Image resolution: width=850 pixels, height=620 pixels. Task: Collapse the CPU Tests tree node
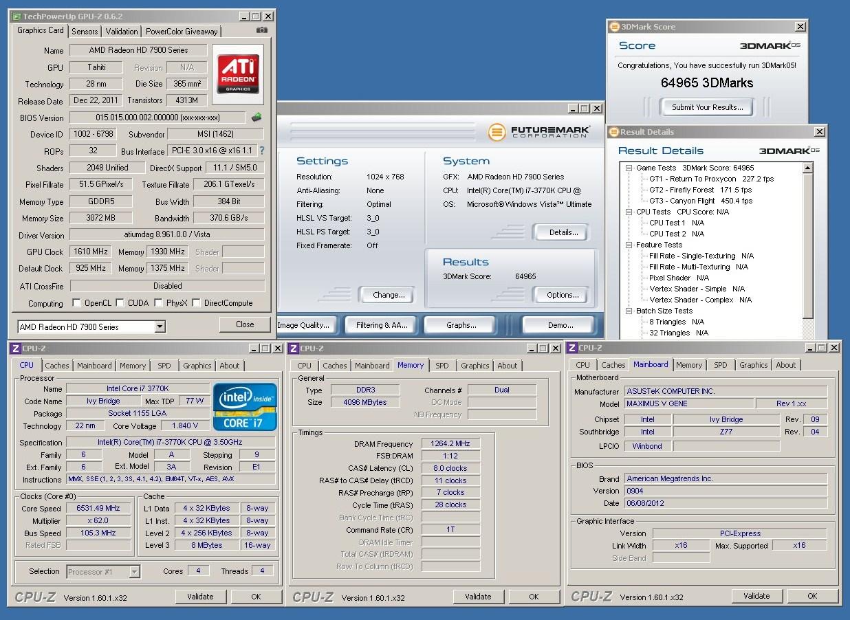(x=629, y=212)
